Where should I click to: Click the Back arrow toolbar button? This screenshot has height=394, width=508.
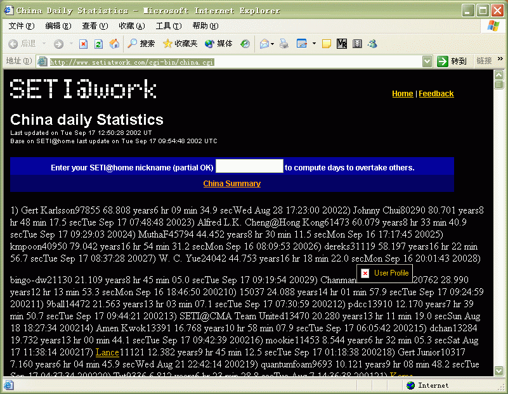pos(22,44)
